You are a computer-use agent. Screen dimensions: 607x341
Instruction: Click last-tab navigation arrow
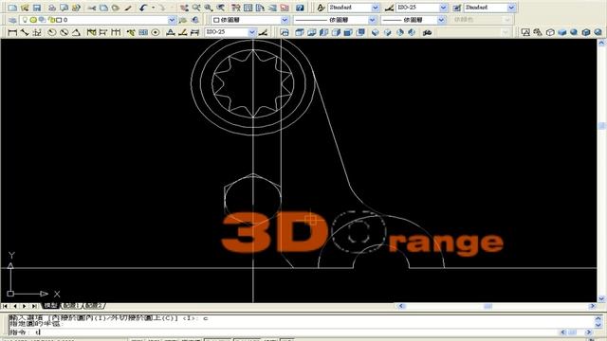[x=34, y=306]
